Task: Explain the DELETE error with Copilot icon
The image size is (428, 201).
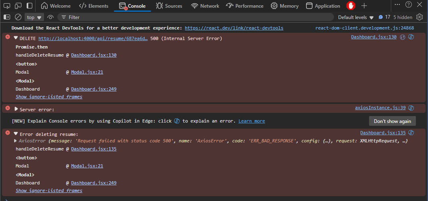Action: point(411,37)
